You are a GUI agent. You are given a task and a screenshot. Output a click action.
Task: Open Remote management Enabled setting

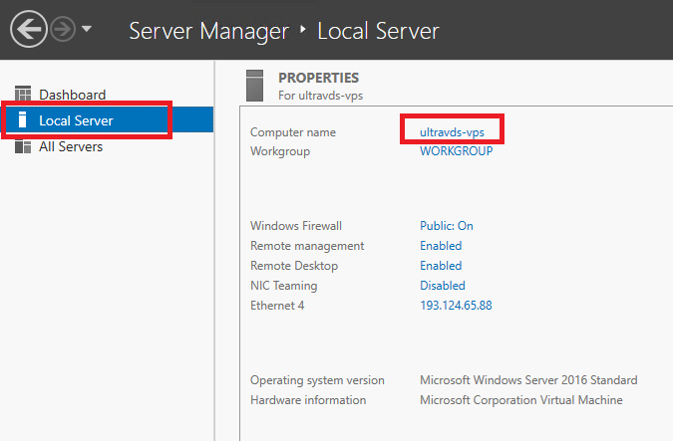[x=441, y=246]
